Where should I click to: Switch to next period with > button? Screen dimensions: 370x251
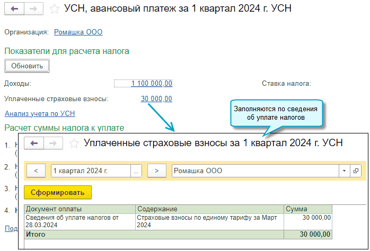point(157,171)
